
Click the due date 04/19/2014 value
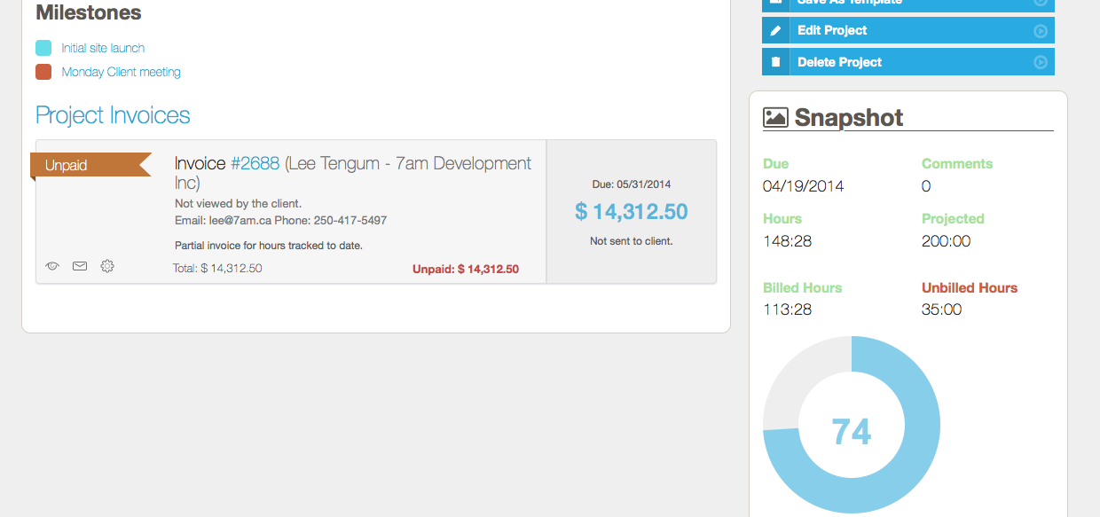804,186
